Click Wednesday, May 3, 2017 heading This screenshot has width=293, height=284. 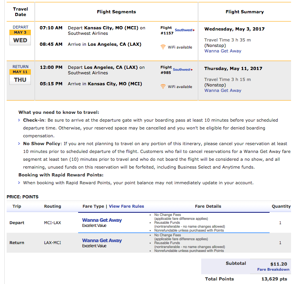tap(234, 29)
